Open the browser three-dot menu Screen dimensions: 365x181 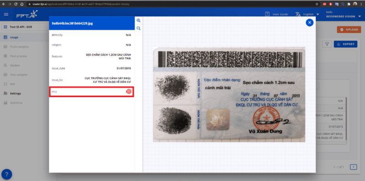361,4
